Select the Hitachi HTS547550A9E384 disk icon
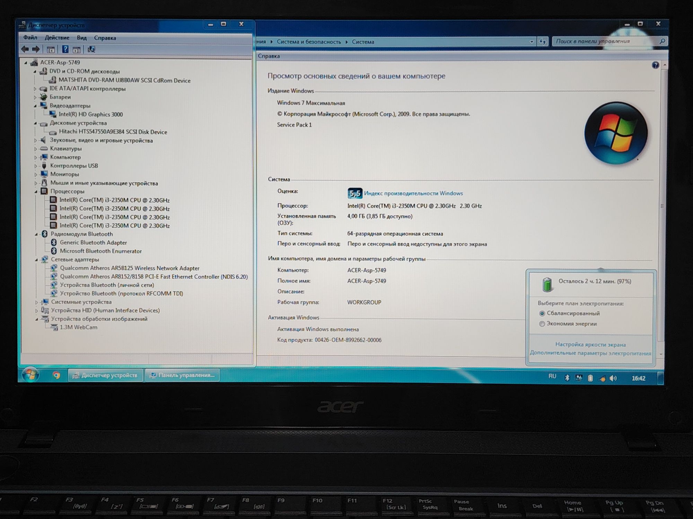Screen dimensions: 693x519 pyautogui.click(x=53, y=132)
